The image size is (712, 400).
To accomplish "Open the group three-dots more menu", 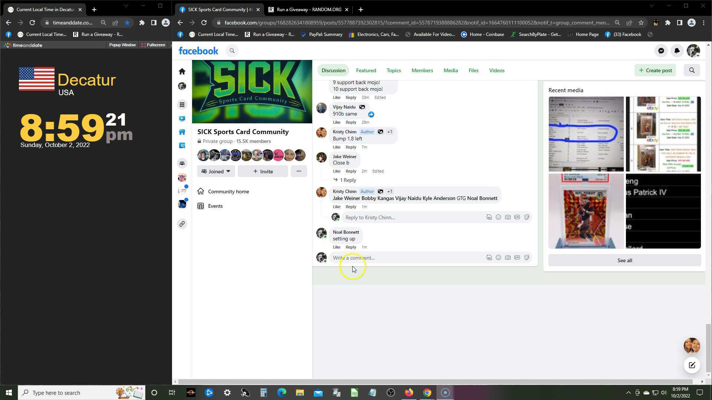I will pos(299,171).
